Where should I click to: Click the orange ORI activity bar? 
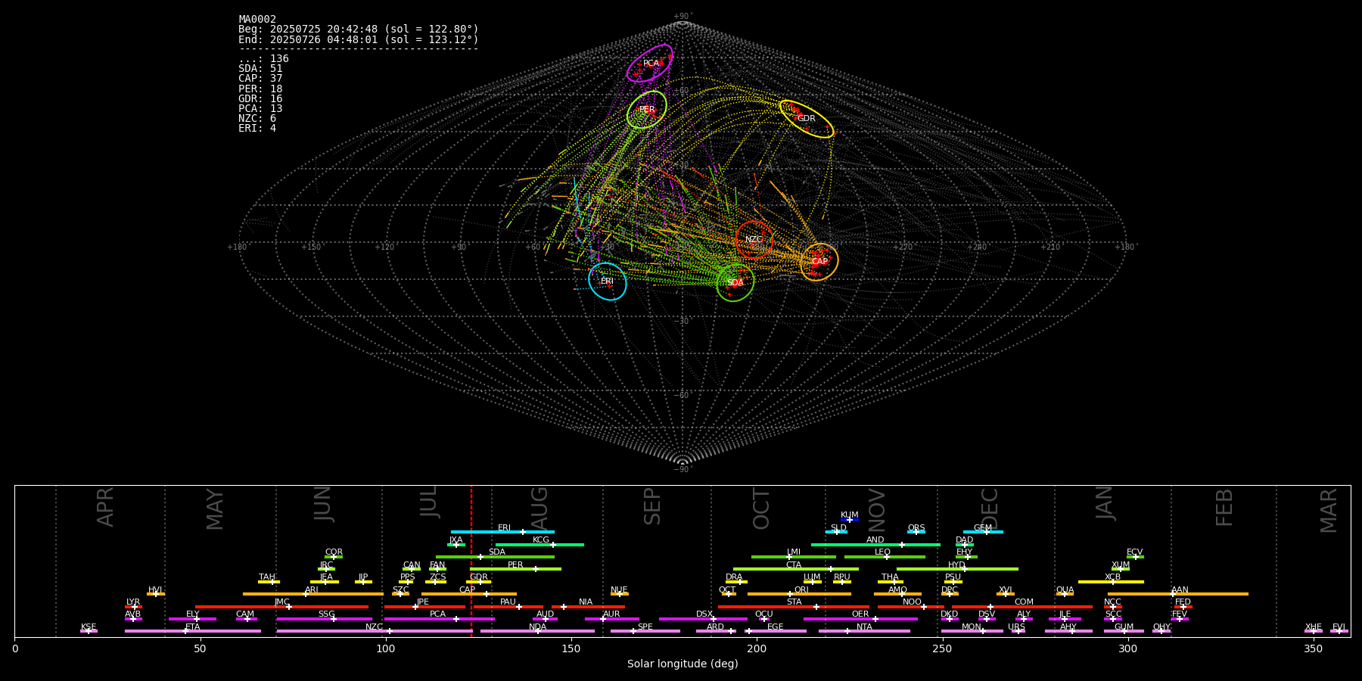(x=799, y=594)
